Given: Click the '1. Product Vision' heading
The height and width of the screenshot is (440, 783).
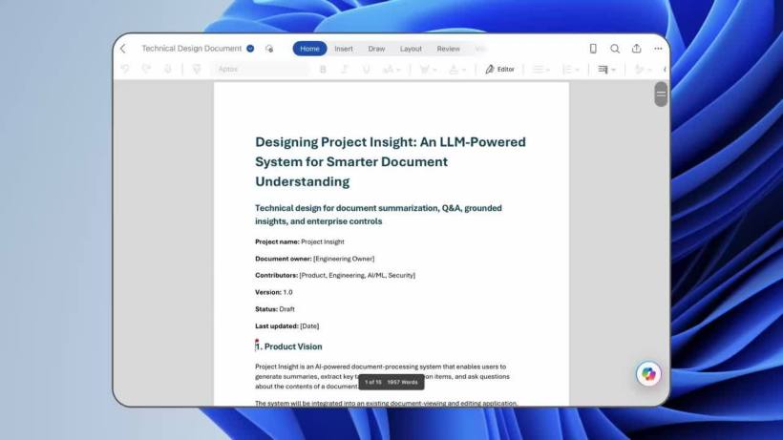Looking at the screenshot, I should pyautogui.click(x=288, y=346).
